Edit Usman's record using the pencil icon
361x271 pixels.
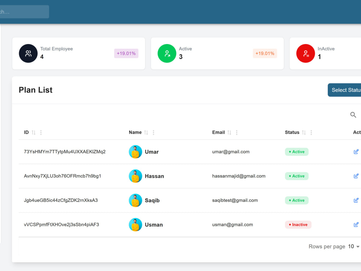click(356, 224)
